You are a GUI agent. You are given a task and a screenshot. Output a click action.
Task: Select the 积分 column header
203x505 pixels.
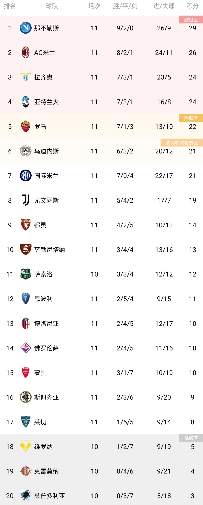pos(192,6)
